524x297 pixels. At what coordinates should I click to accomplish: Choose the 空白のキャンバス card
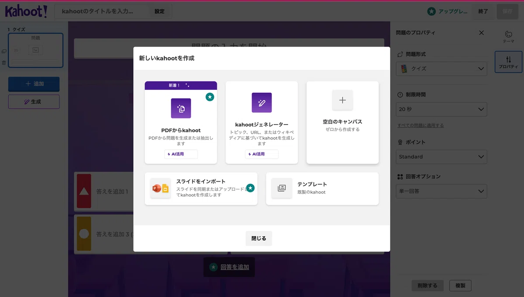(342, 122)
